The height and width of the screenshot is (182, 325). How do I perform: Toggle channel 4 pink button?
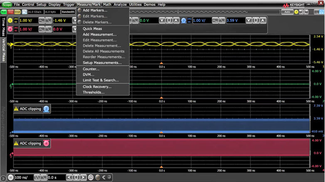(x=10, y=29)
